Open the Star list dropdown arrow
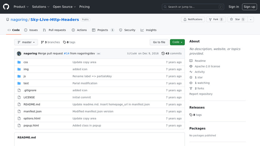The height and width of the screenshot is (146, 260). point(250,19)
